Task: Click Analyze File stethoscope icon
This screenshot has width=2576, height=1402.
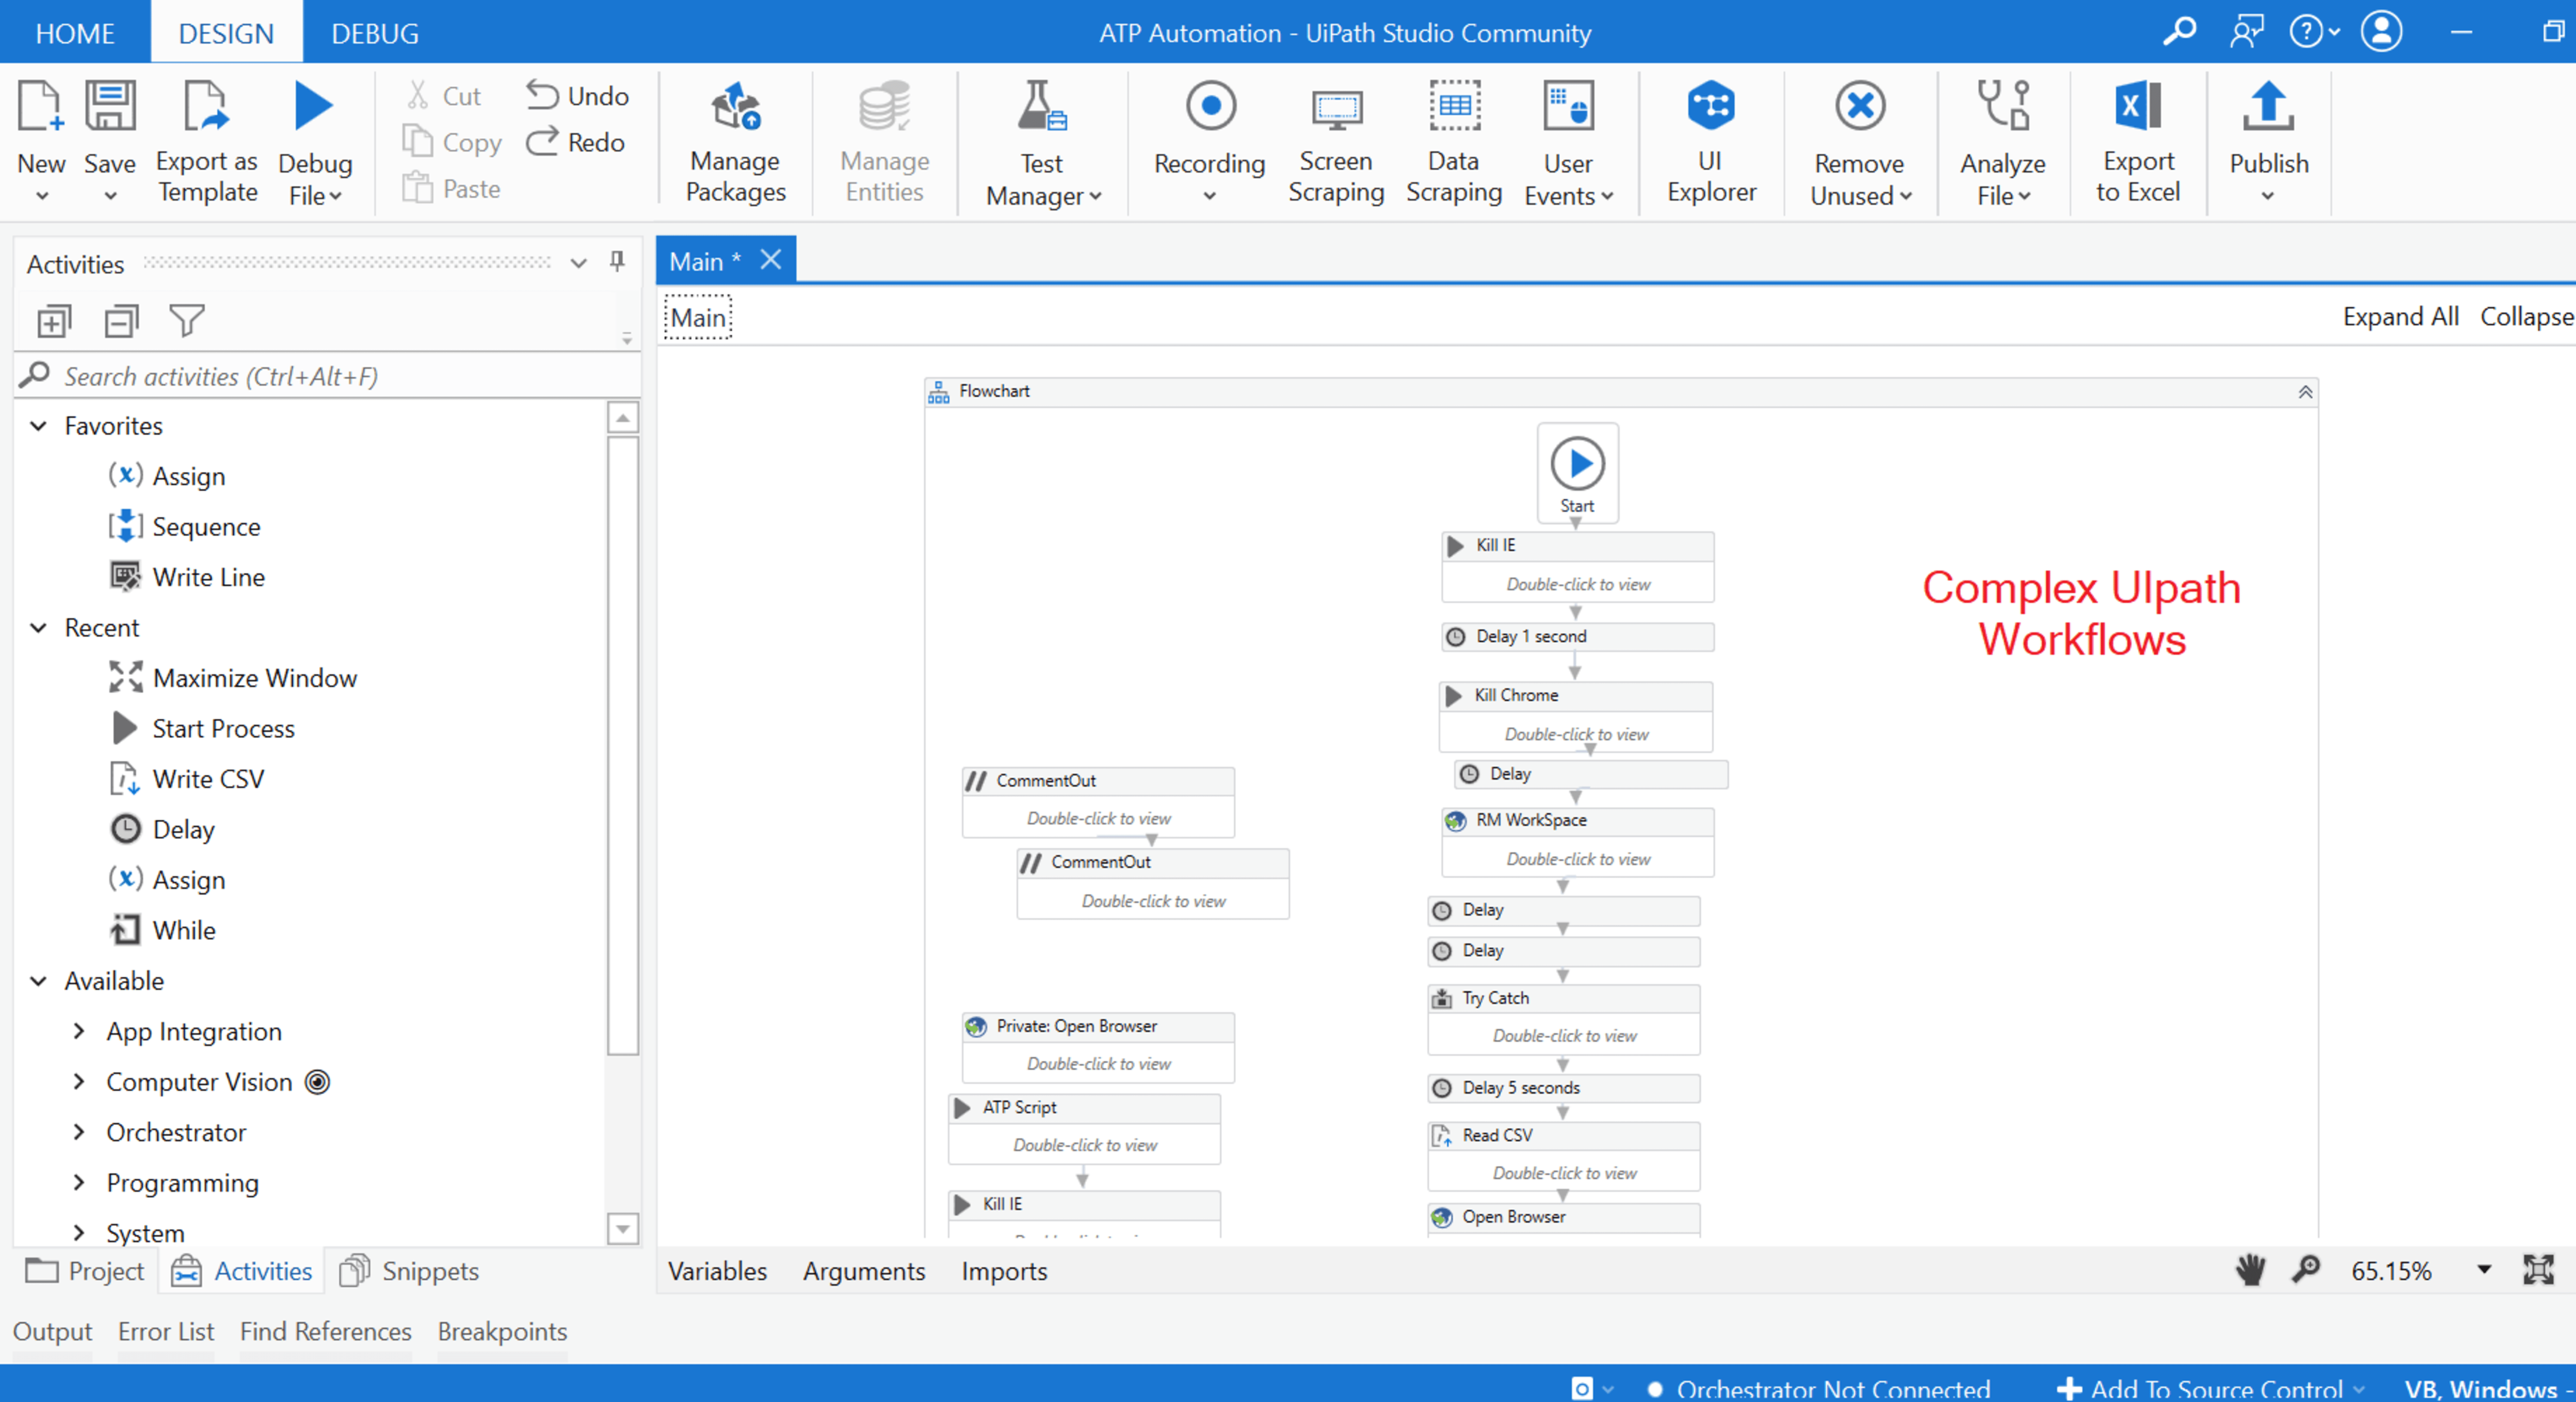Action: 2003,106
